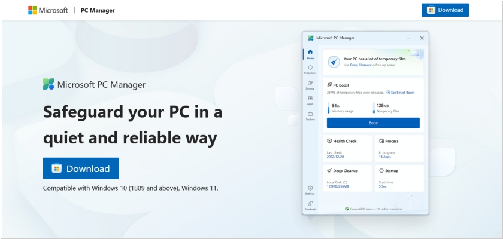The width and height of the screenshot is (503, 239).
Task: Click the 122MB/256MB local disk value
Action: coord(338,186)
